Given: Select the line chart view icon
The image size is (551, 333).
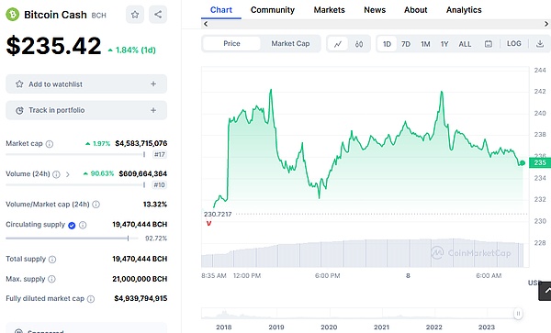Looking at the screenshot, I should 338,44.
